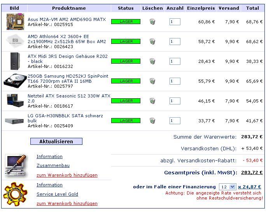Open AMD Athlon64 X2 3600+ EE product link
Screen dimensions: 266x212
(x=67, y=39)
